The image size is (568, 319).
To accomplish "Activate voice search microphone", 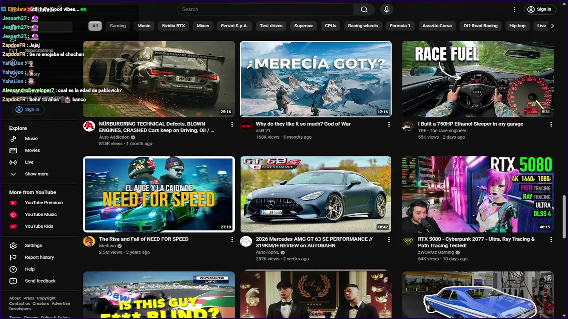I will point(387,9).
